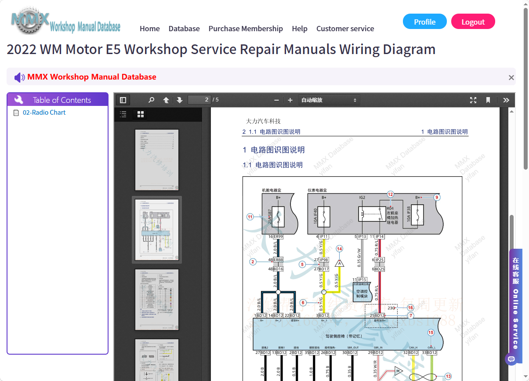The width and height of the screenshot is (529, 381).
Task: Open the Database menu item
Action: pos(184,29)
